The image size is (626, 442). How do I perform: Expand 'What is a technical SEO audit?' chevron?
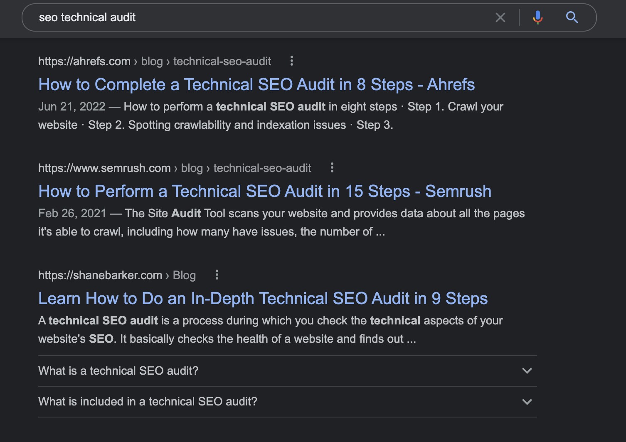click(x=527, y=371)
